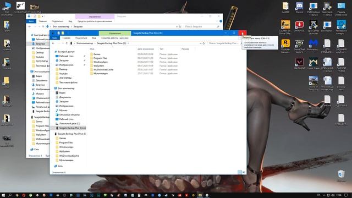The width and height of the screenshot is (352, 198).
Task: Select the UmmyVideo downloader desktop icon
Action: [299, 26]
